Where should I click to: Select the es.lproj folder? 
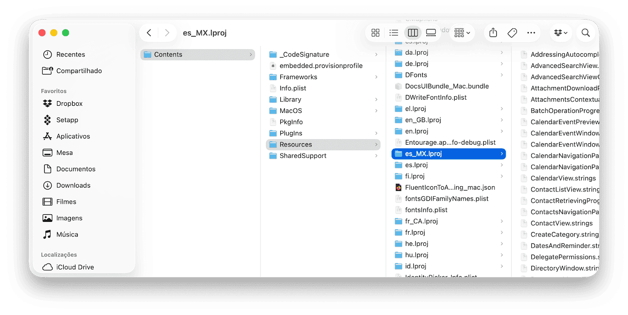pos(449,165)
